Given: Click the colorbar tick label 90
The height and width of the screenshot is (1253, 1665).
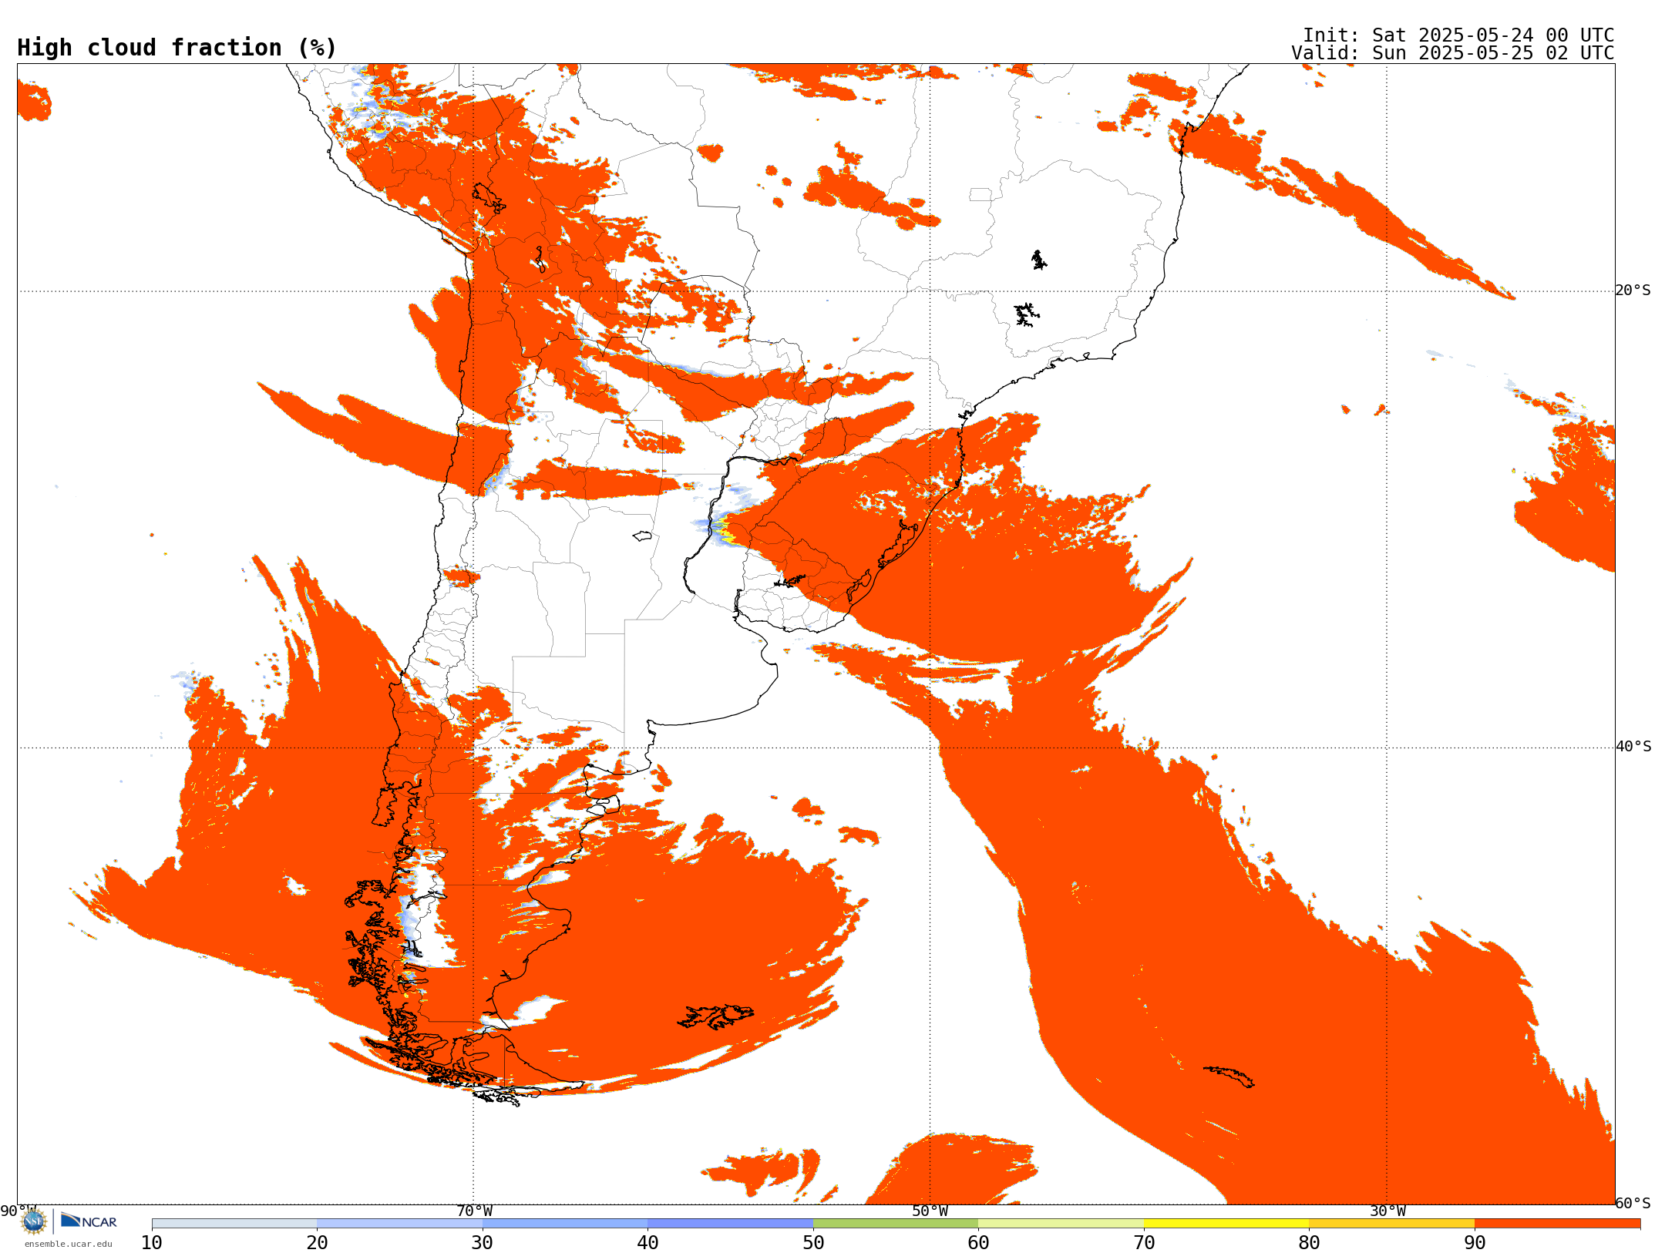Looking at the screenshot, I should click(1475, 1242).
